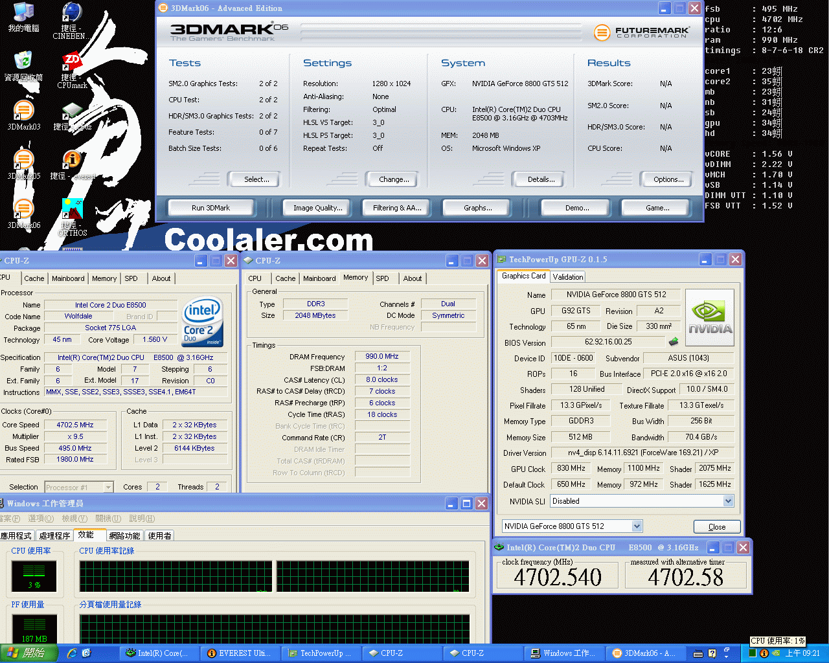Viewport: 829px width, 663px height.
Task: Switch to Intel(R) Core(... taskbar button
Action: coord(158,653)
